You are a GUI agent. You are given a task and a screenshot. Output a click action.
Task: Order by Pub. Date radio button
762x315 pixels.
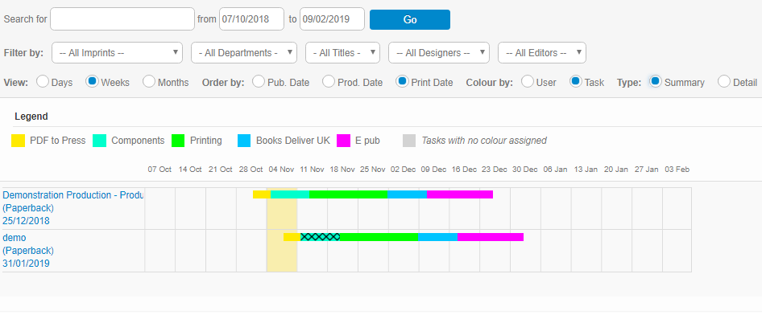259,81
